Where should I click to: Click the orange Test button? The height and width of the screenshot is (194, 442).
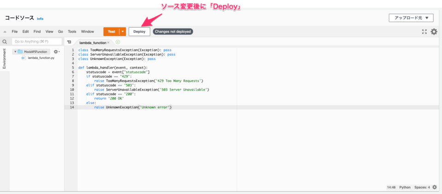[x=111, y=32]
